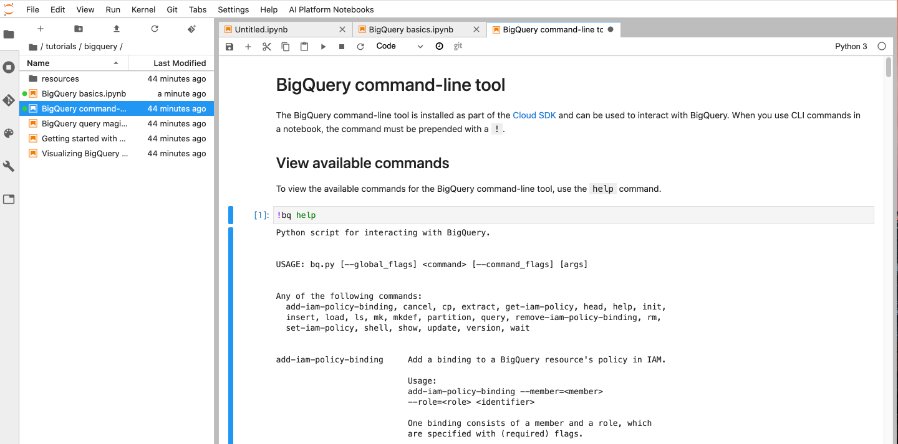Open the Git menu
The width and height of the screenshot is (898, 444).
click(173, 9)
